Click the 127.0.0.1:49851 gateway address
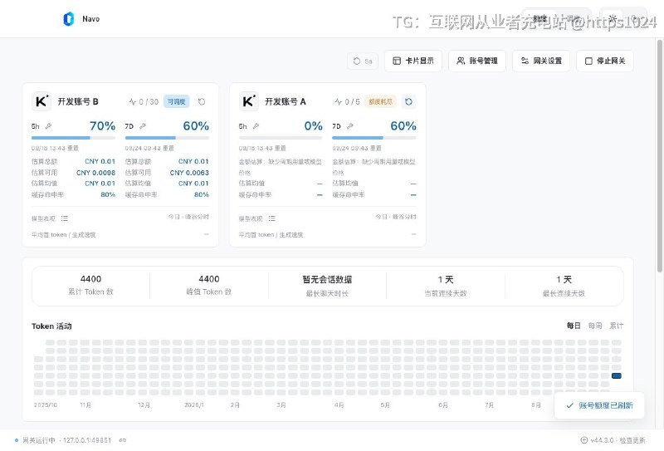This screenshot has height=451, width=664. tap(87, 440)
